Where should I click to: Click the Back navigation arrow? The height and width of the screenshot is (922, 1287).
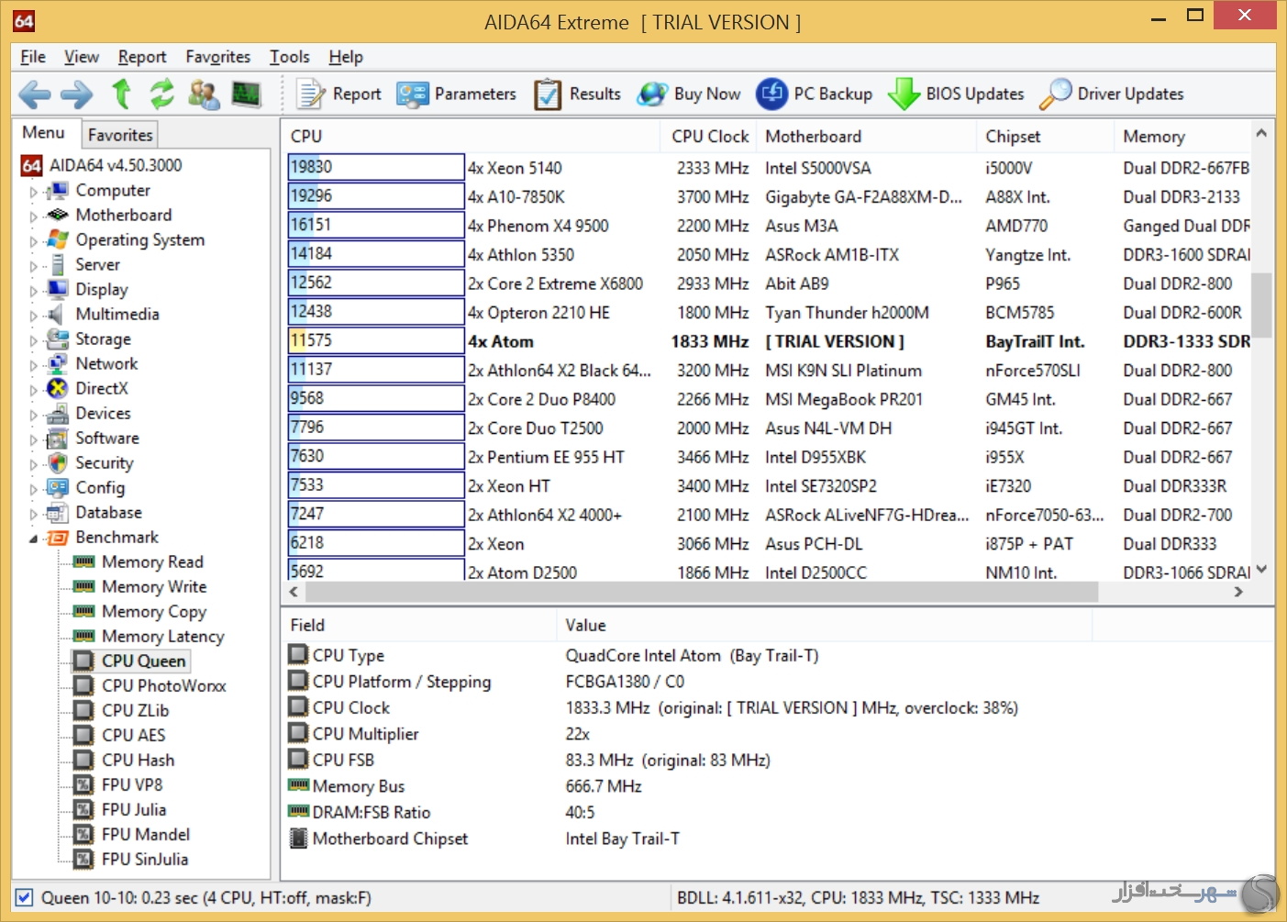click(x=34, y=94)
